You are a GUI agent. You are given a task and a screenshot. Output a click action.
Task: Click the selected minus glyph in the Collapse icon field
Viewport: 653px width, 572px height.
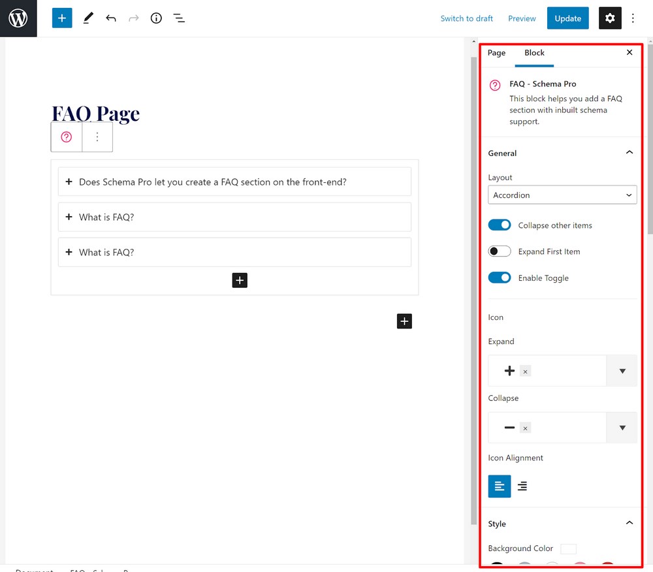(x=509, y=428)
